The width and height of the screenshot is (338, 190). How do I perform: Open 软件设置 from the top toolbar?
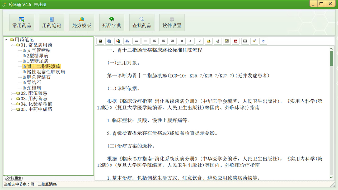click(x=172, y=22)
